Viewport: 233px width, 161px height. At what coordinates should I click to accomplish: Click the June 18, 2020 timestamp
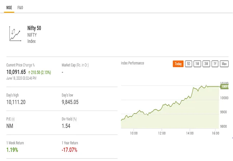[x=21, y=78]
